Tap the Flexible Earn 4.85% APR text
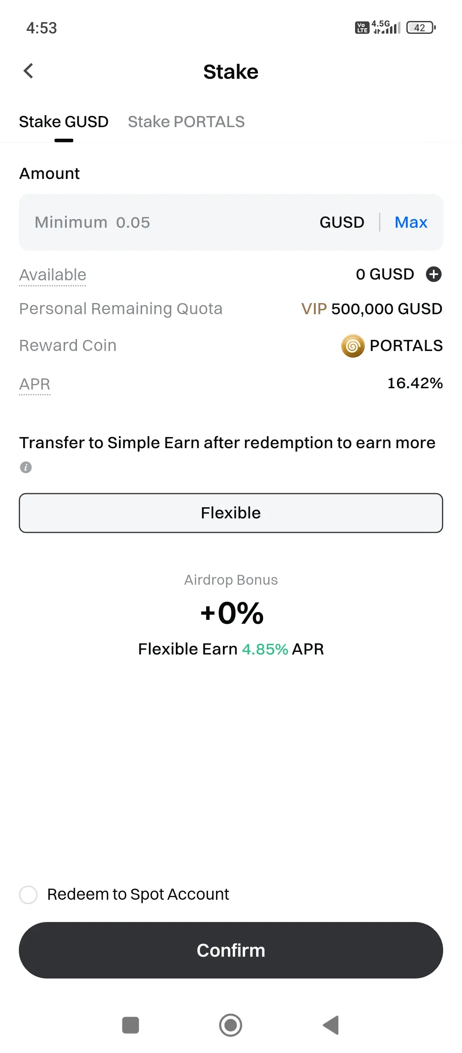 tap(231, 649)
